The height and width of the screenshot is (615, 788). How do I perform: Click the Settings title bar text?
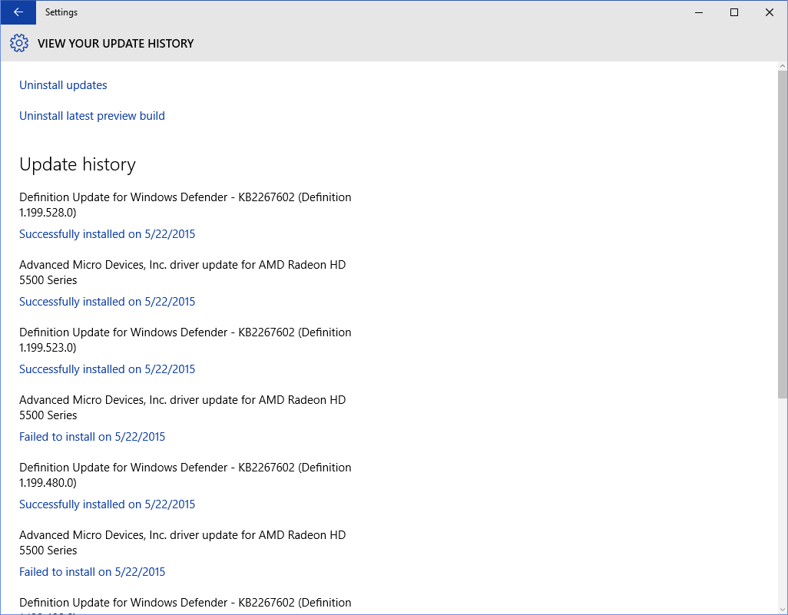point(61,12)
